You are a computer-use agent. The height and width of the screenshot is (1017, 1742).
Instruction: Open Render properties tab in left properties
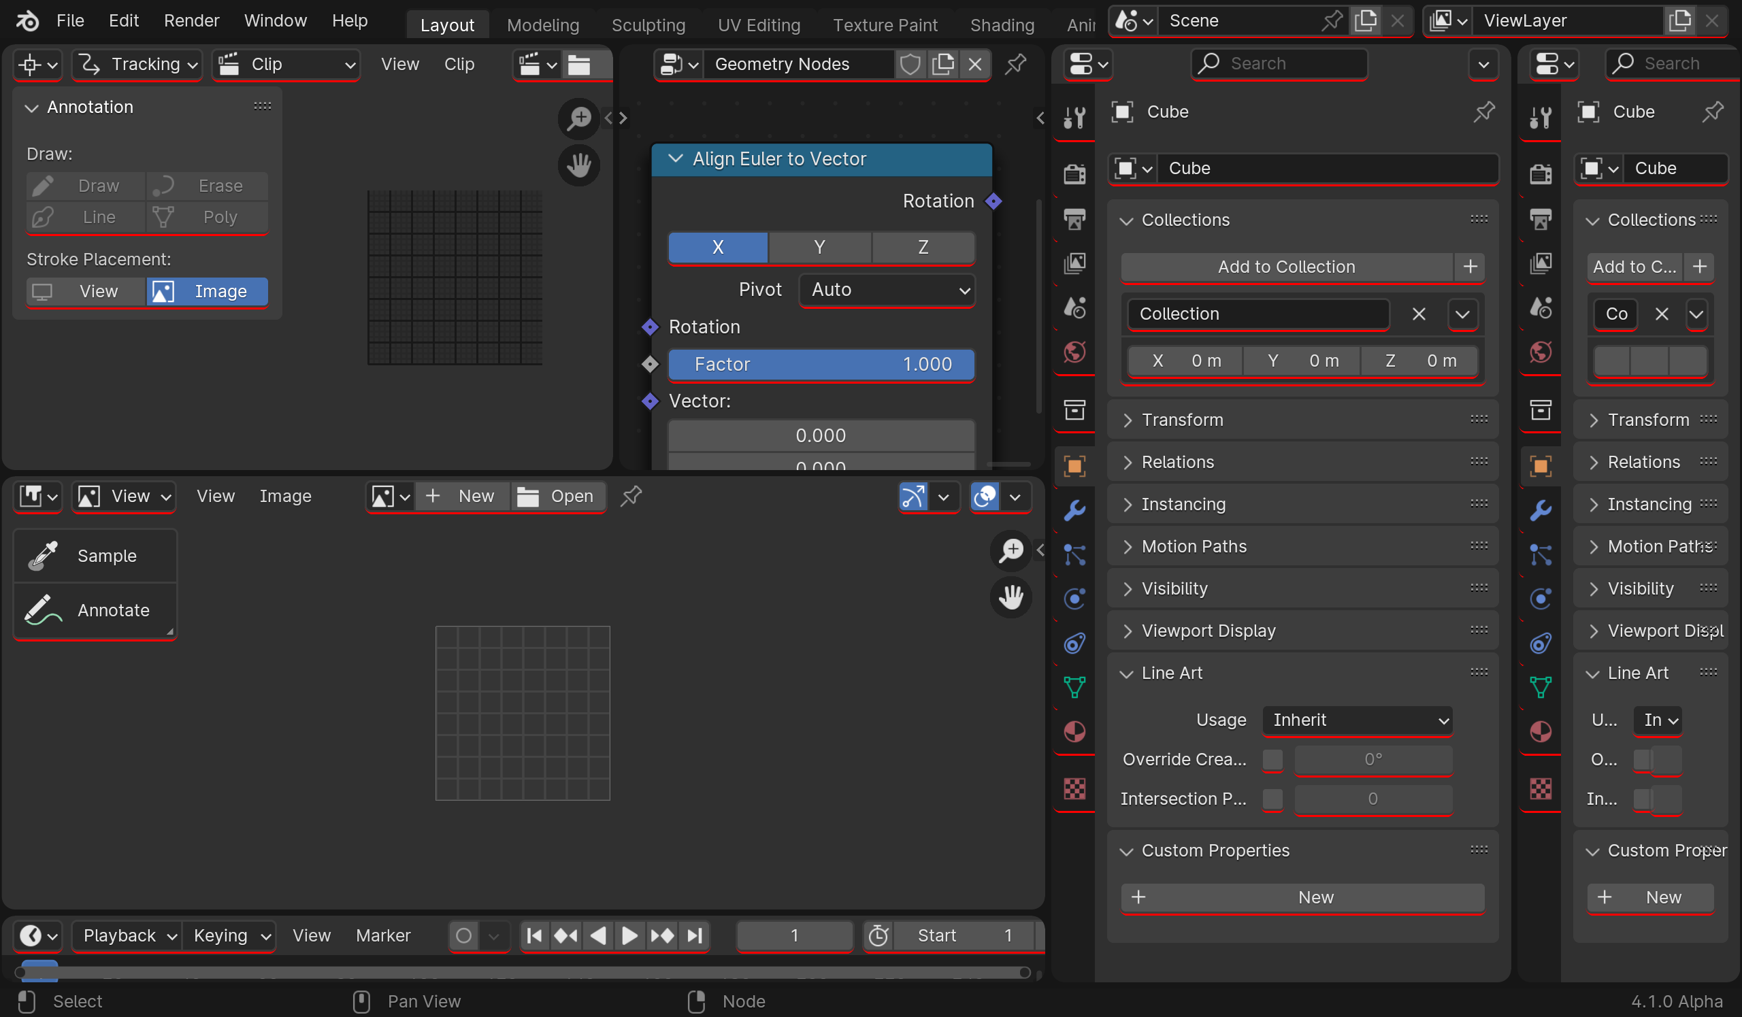click(1074, 173)
